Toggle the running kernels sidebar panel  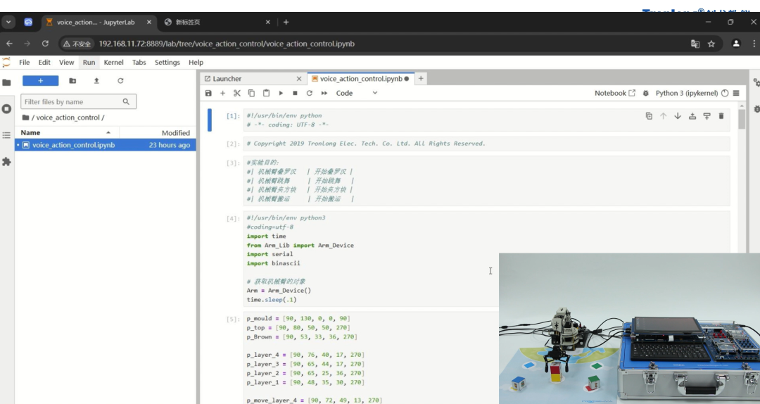(7, 109)
